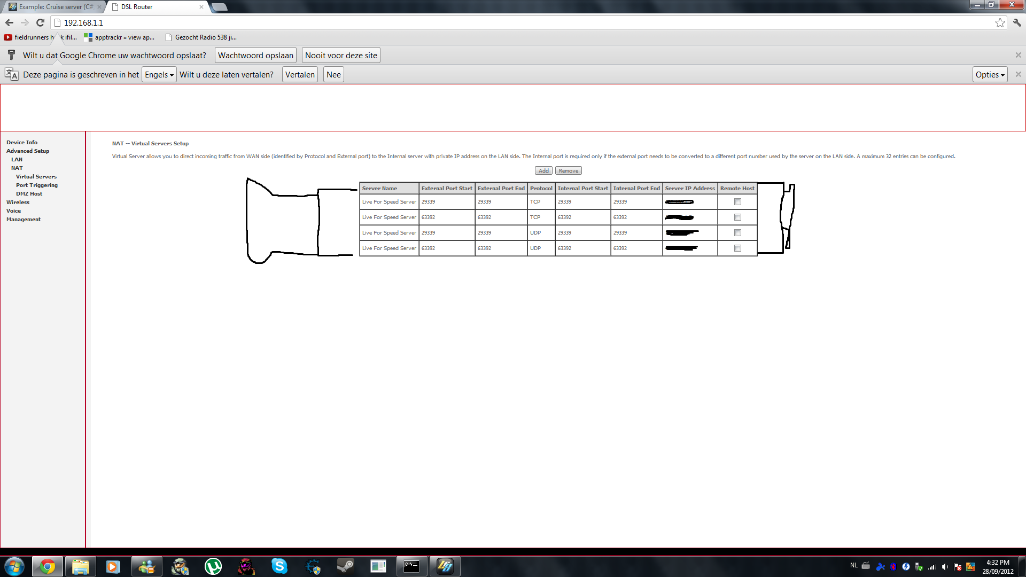Dismiss the translate bar with X
1026x577 pixels.
coord(1018,74)
